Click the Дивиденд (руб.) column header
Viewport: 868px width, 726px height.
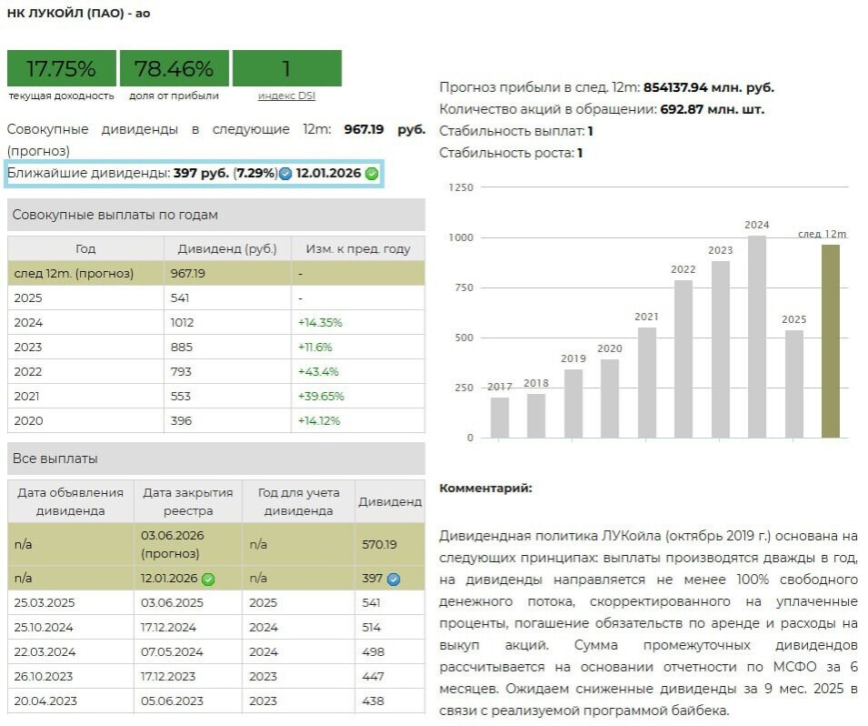(x=227, y=249)
